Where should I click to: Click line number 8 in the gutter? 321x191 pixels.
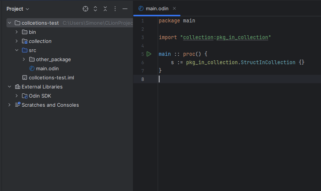[x=143, y=79]
